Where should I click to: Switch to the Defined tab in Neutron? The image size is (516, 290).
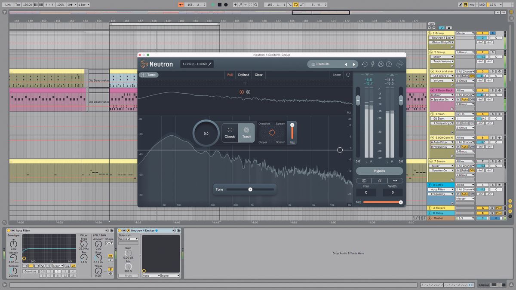pyautogui.click(x=244, y=74)
